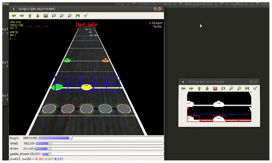The image size is (272, 163).
Task: Pan left in the debug window toolbar
Action: (x=183, y=89)
